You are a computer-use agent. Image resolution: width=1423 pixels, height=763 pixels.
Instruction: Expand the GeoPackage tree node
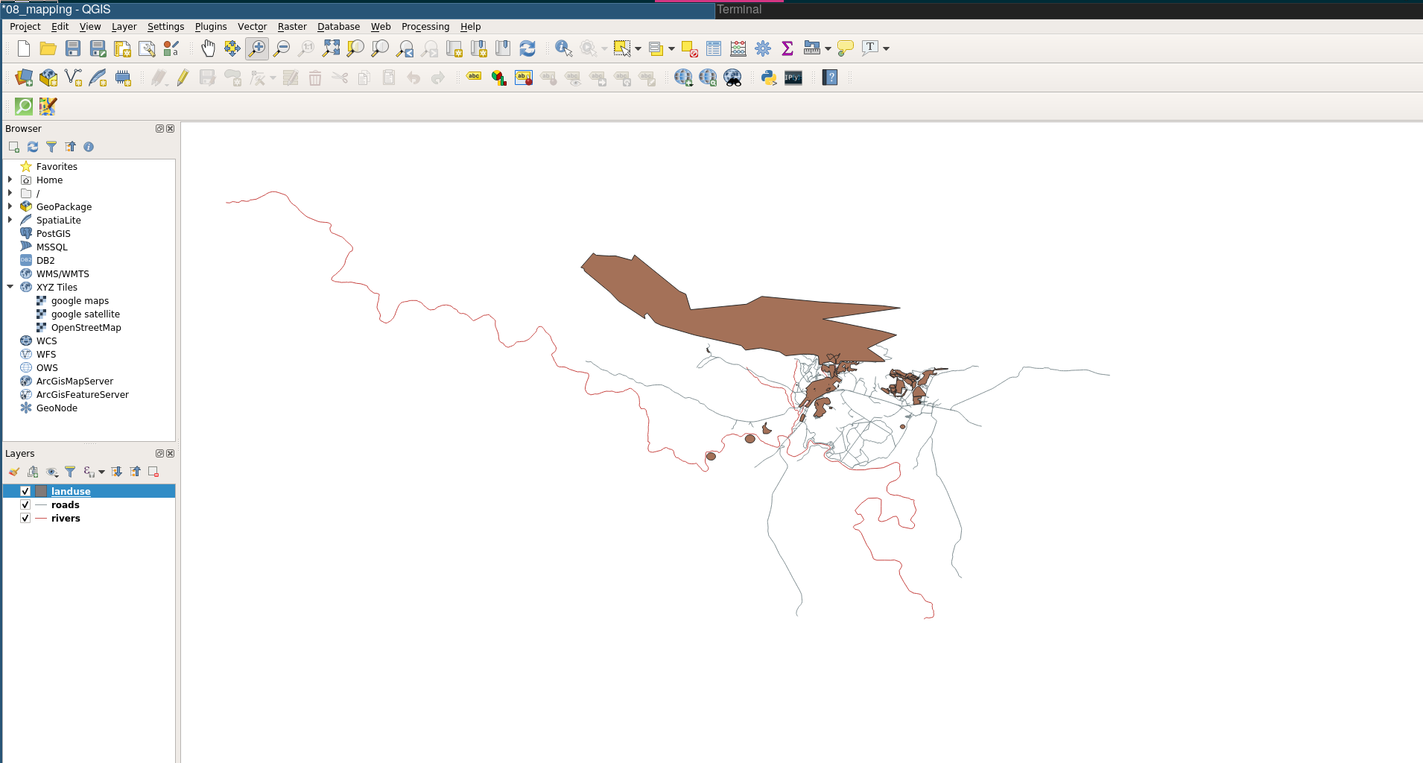pyautogui.click(x=10, y=206)
